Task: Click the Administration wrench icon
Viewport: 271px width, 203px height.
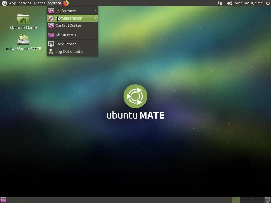Action: [x=51, y=18]
